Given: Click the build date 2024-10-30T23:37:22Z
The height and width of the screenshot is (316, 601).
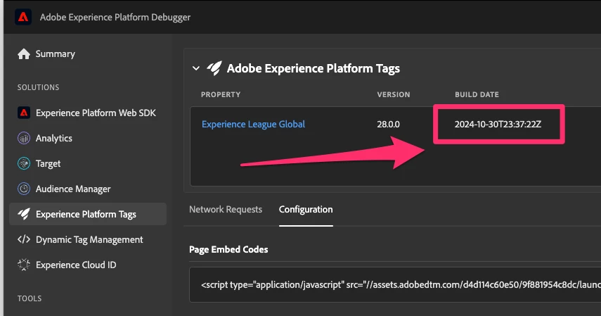Looking at the screenshot, I should (x=498, y=125).
